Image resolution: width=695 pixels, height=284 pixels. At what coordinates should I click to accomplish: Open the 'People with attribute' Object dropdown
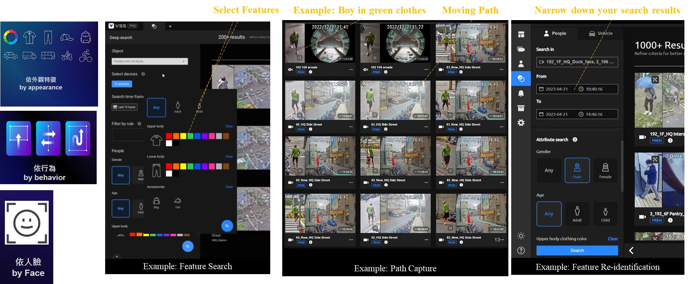pyautogui.click(x=150, y=61)
